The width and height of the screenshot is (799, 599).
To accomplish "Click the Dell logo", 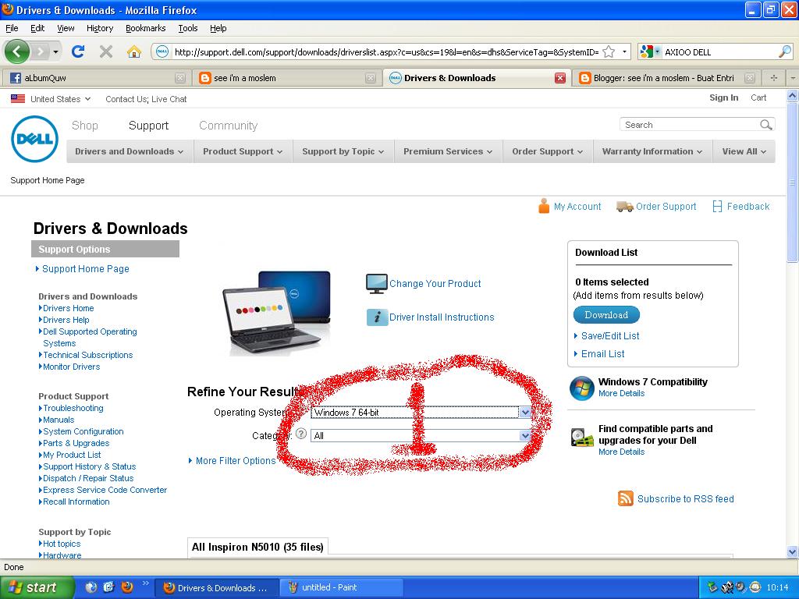I will point(34,139).
